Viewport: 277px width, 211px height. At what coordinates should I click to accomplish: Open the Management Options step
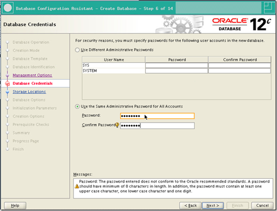coord(32,75)
